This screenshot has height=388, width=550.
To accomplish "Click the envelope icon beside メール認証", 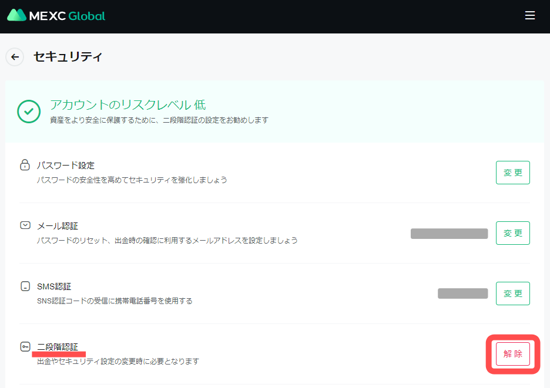I will pyautogui.click(x=25, y=225).
